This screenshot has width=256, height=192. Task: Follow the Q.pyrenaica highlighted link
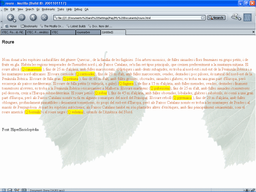182,97
